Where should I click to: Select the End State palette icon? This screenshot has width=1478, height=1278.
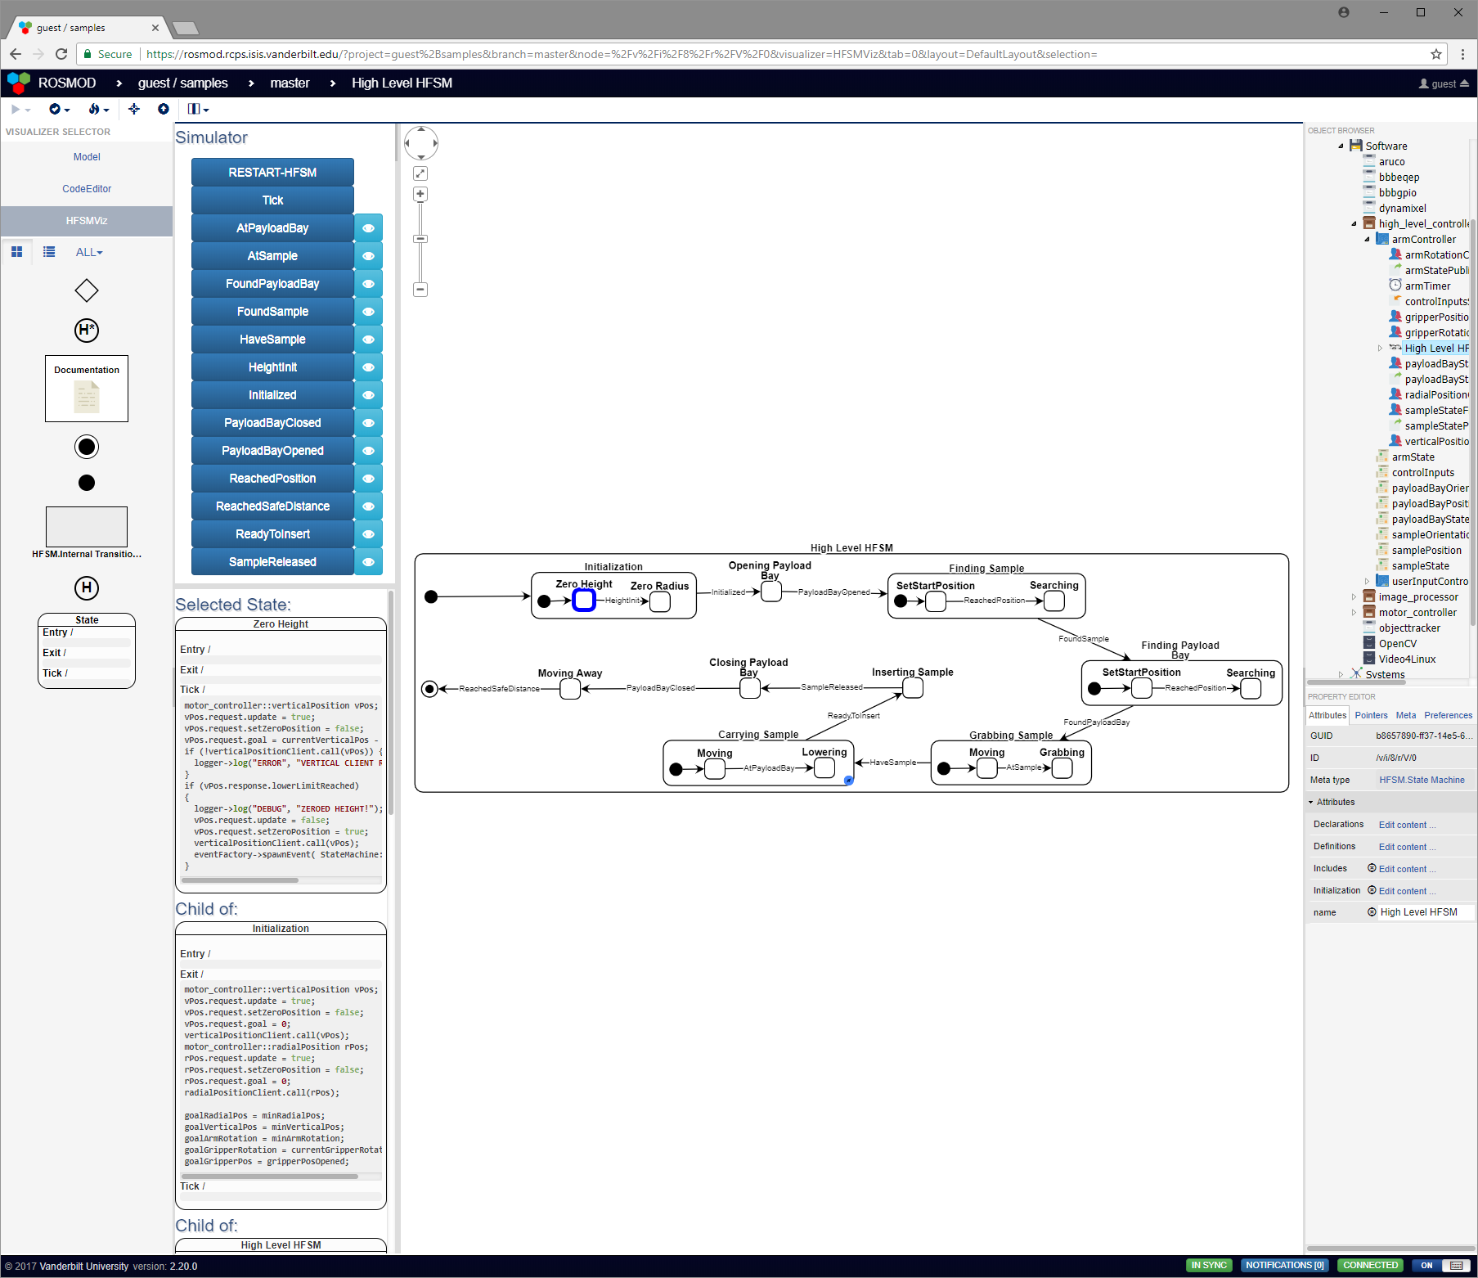pos(87,447)
